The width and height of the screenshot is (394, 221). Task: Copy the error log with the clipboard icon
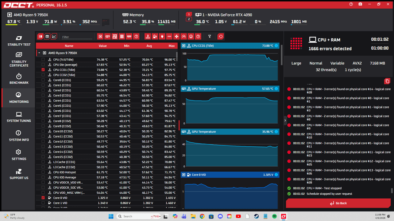[387, 81]
